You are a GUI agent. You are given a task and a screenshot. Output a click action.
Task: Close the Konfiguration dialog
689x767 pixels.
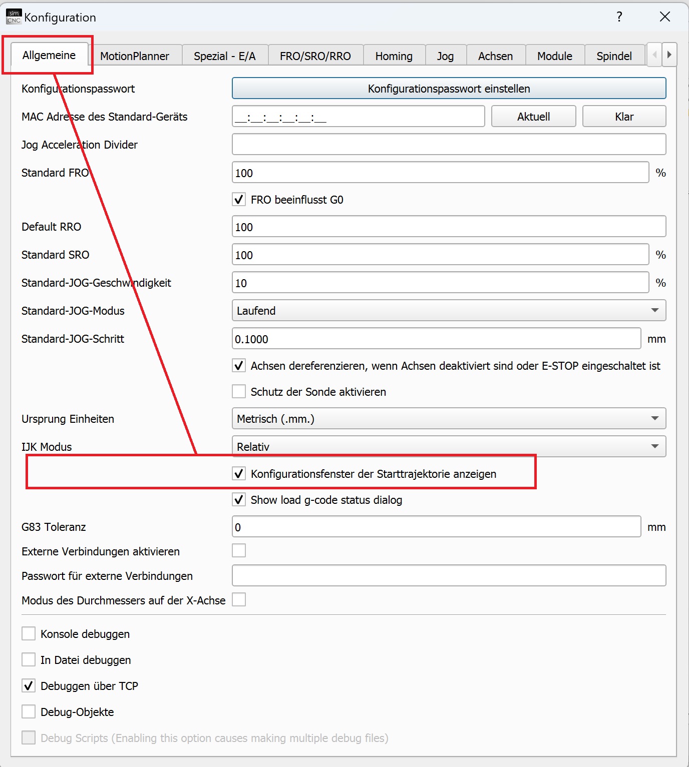coord(665,17)
